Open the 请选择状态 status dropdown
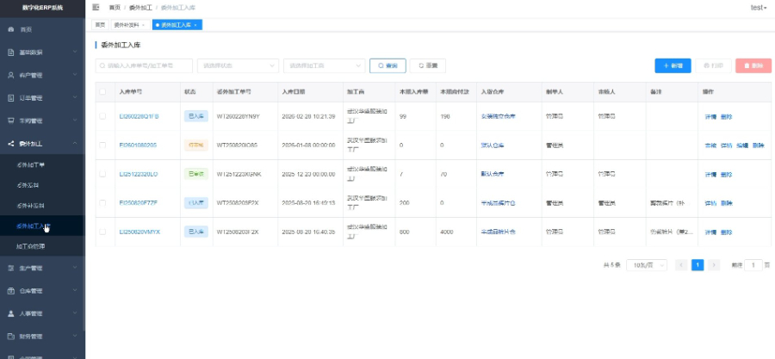This screenshot has height=359, width=775. point(238,65)
